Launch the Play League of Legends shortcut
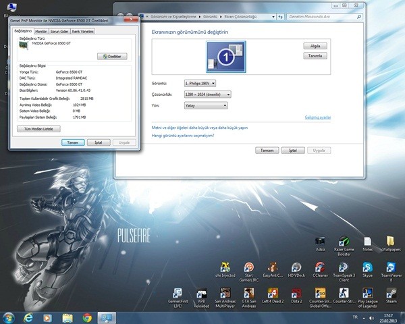Image resolution: width=405 pixels, height=324 pixels. (367, 294)
